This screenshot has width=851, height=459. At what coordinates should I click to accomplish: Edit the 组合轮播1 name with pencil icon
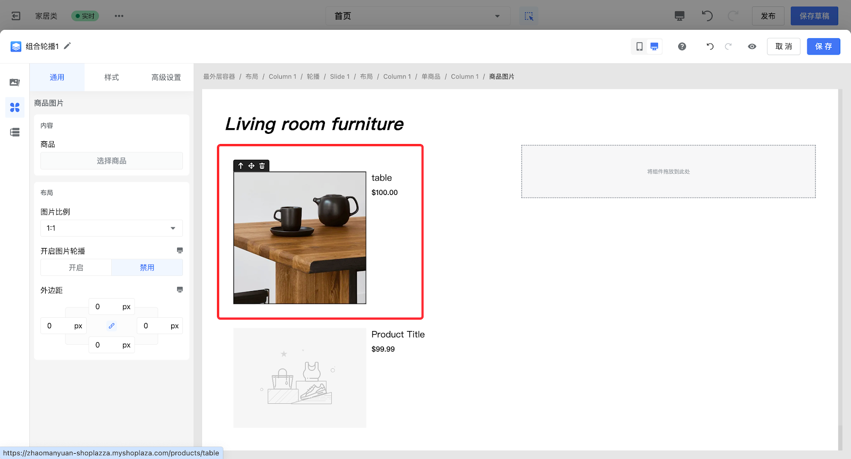(x=67, y=46)
